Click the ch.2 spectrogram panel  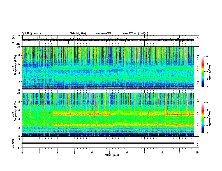click(108, 115)
